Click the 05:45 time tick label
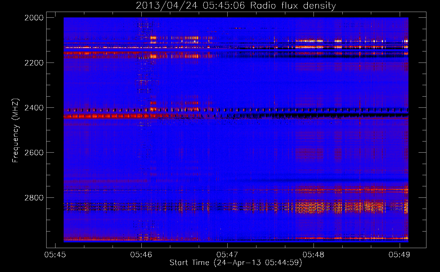440x272 pixels. [x=55, y=255]
